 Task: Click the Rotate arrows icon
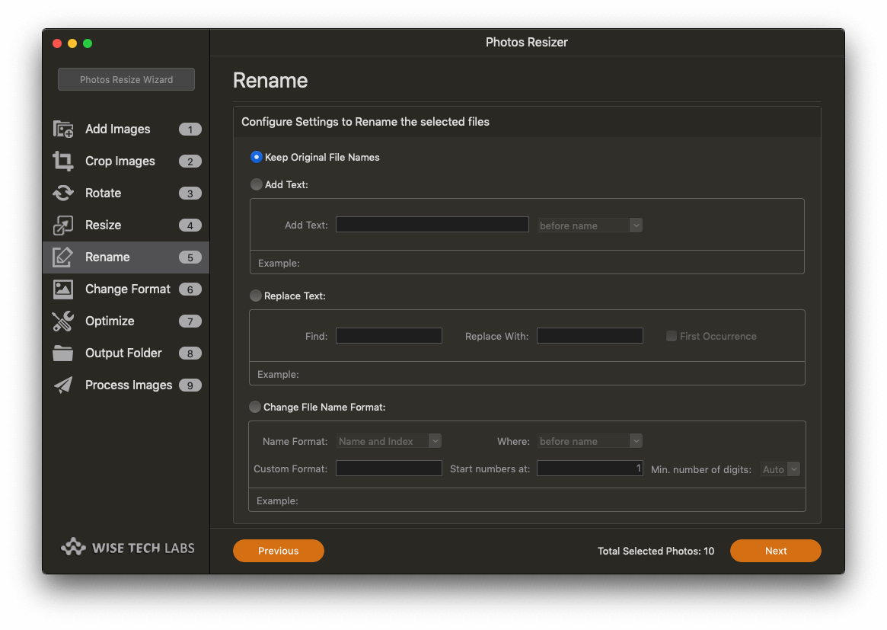(62, 193)
